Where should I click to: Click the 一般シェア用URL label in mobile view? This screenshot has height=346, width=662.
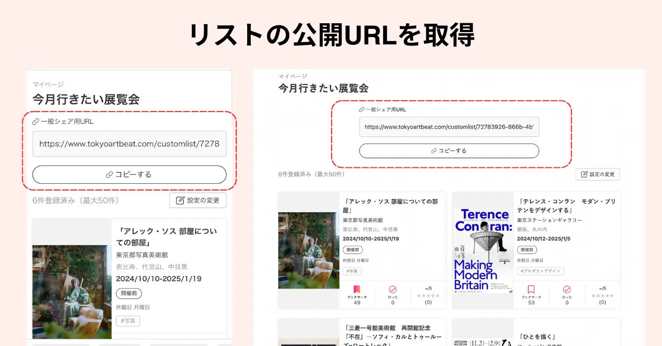(x=63, y=122)
